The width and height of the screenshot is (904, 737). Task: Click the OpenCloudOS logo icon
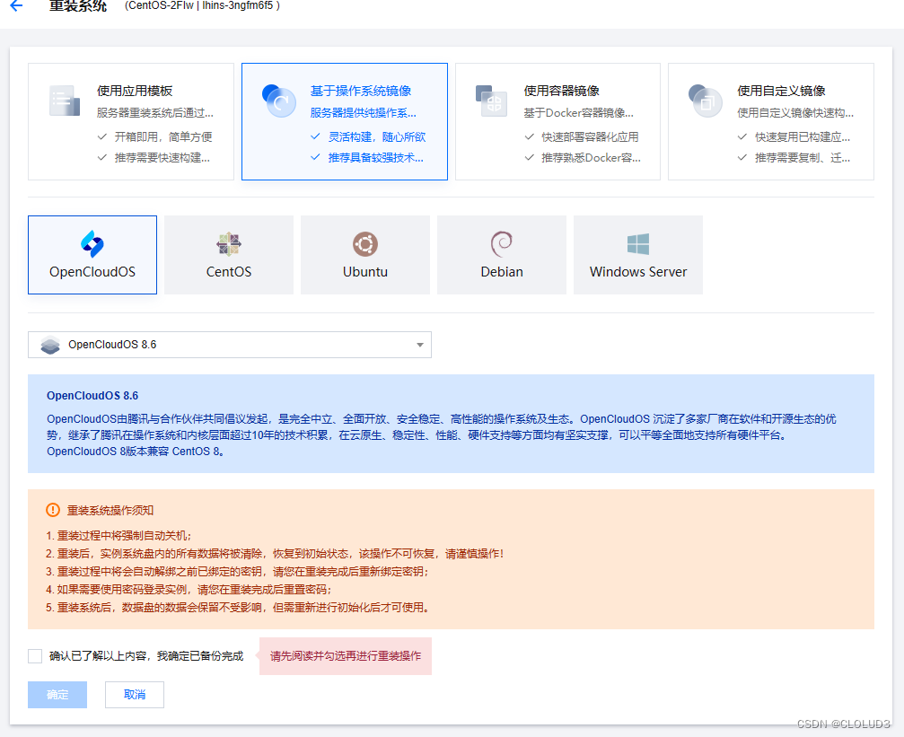[x=92, y=243]
